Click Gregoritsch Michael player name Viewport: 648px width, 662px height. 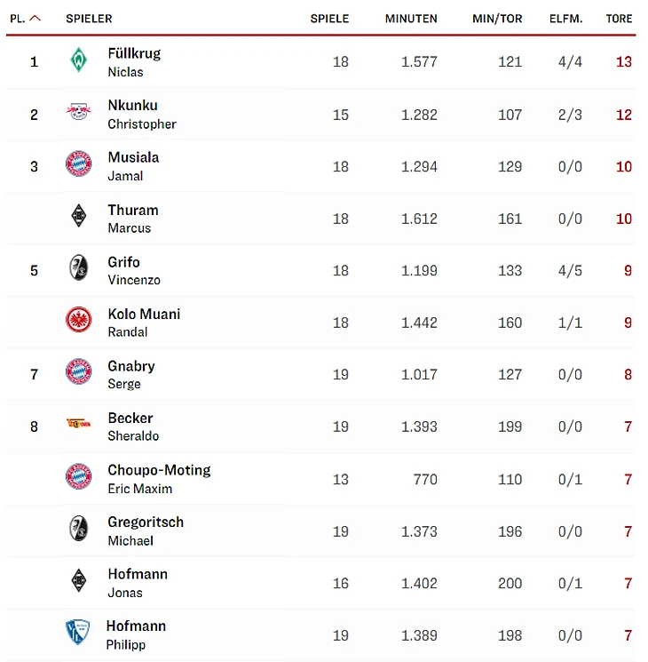tap(146, 530)
